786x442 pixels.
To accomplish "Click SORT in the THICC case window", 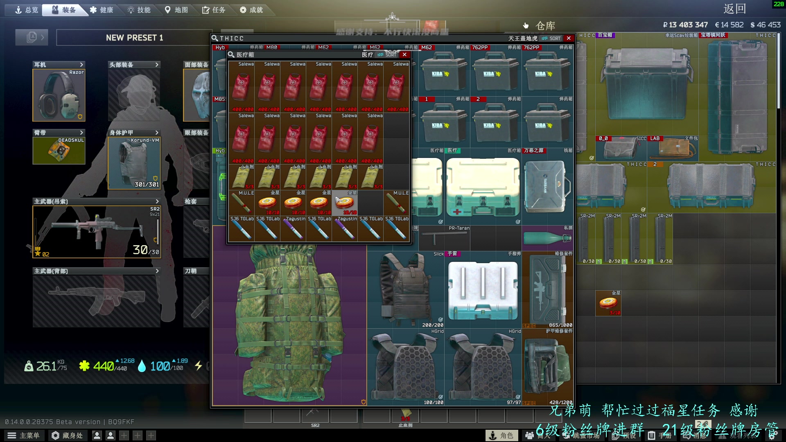I will pyautogui.click(x=551, y=38).
